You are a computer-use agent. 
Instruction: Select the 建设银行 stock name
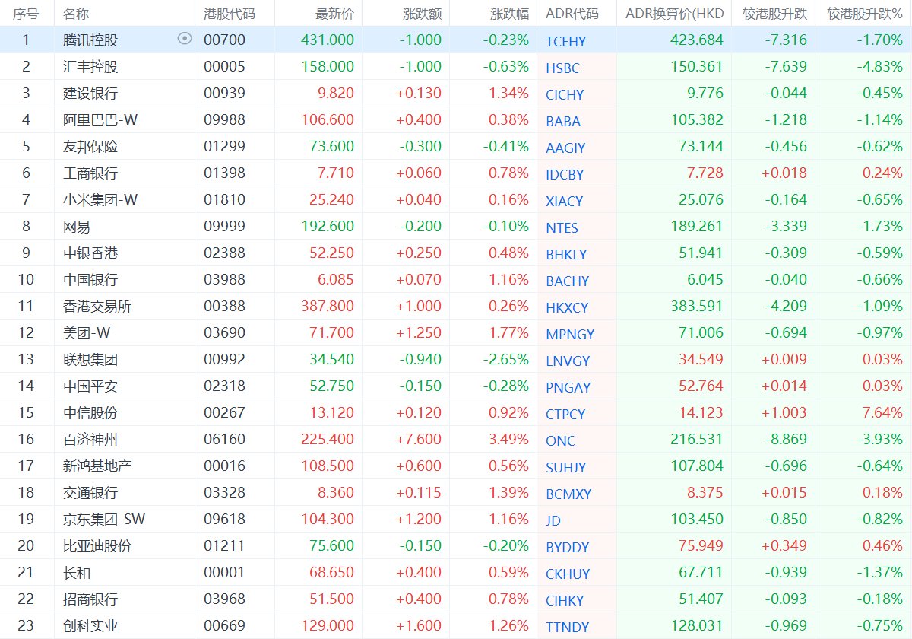tap(90, 93)
